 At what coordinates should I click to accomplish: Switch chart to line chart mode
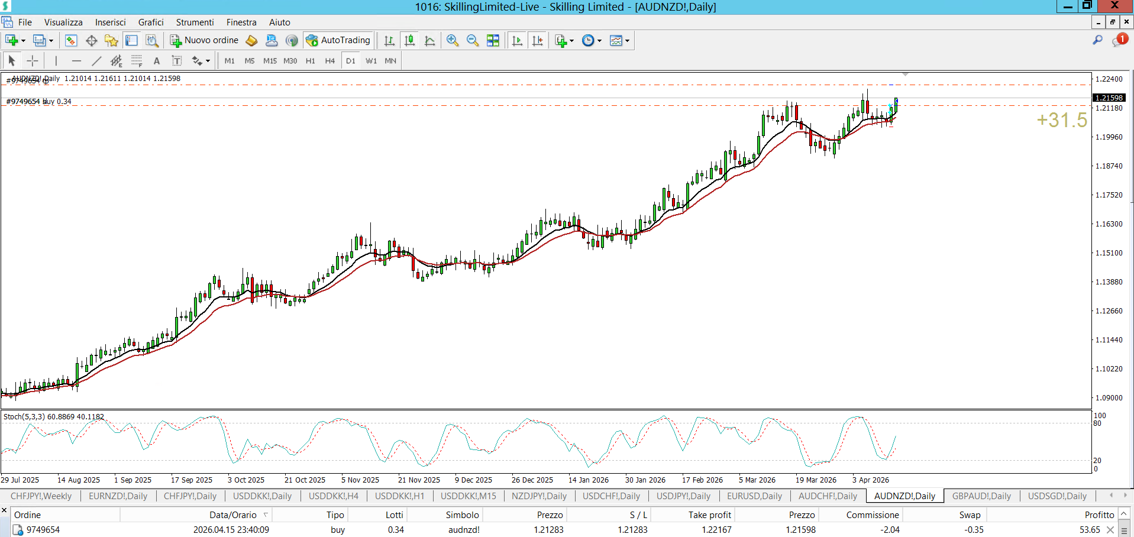(430, 40)
